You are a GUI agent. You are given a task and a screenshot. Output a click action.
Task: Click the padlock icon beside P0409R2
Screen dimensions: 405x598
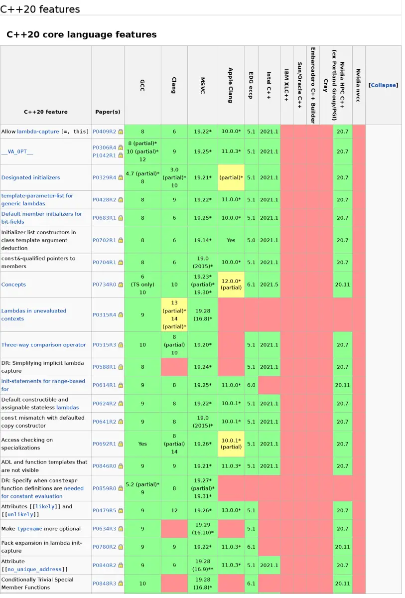click(120, 132)
